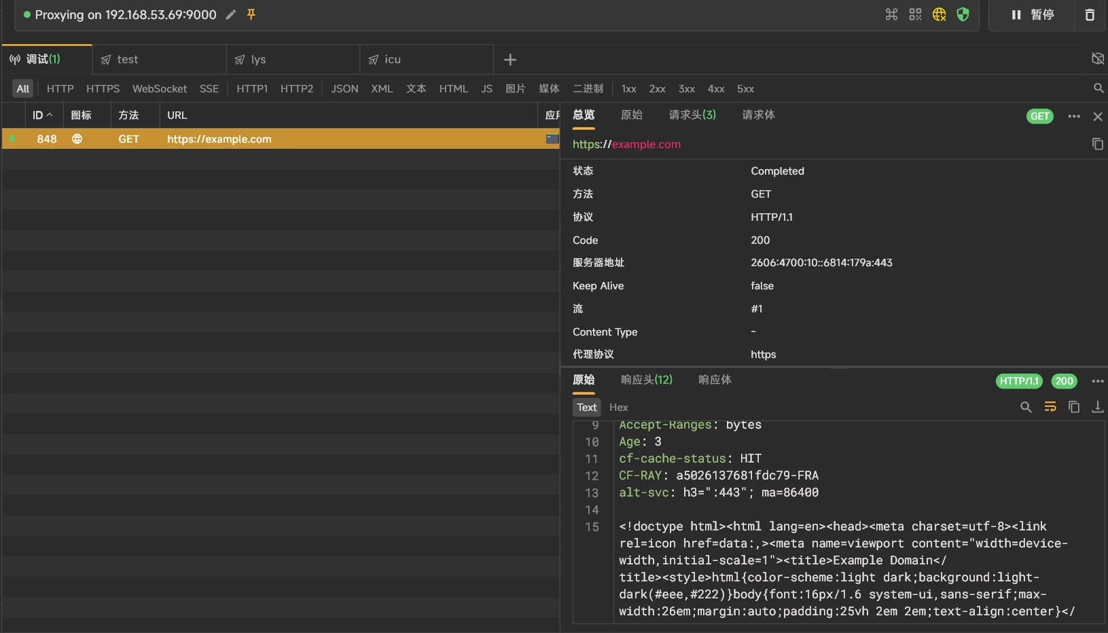The height and width of the screenshot is (633, 1108).
Task: Open the 请求头(3) tab
Action: pyautogui.click(x=692, y=115)
